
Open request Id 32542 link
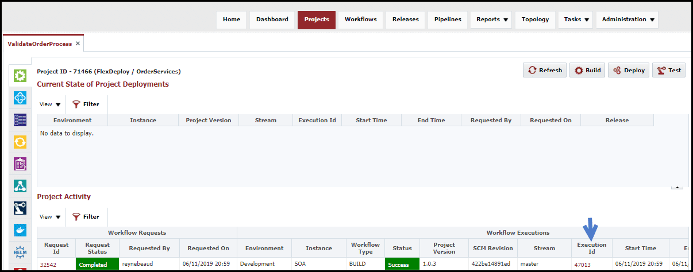coord(48,265)
